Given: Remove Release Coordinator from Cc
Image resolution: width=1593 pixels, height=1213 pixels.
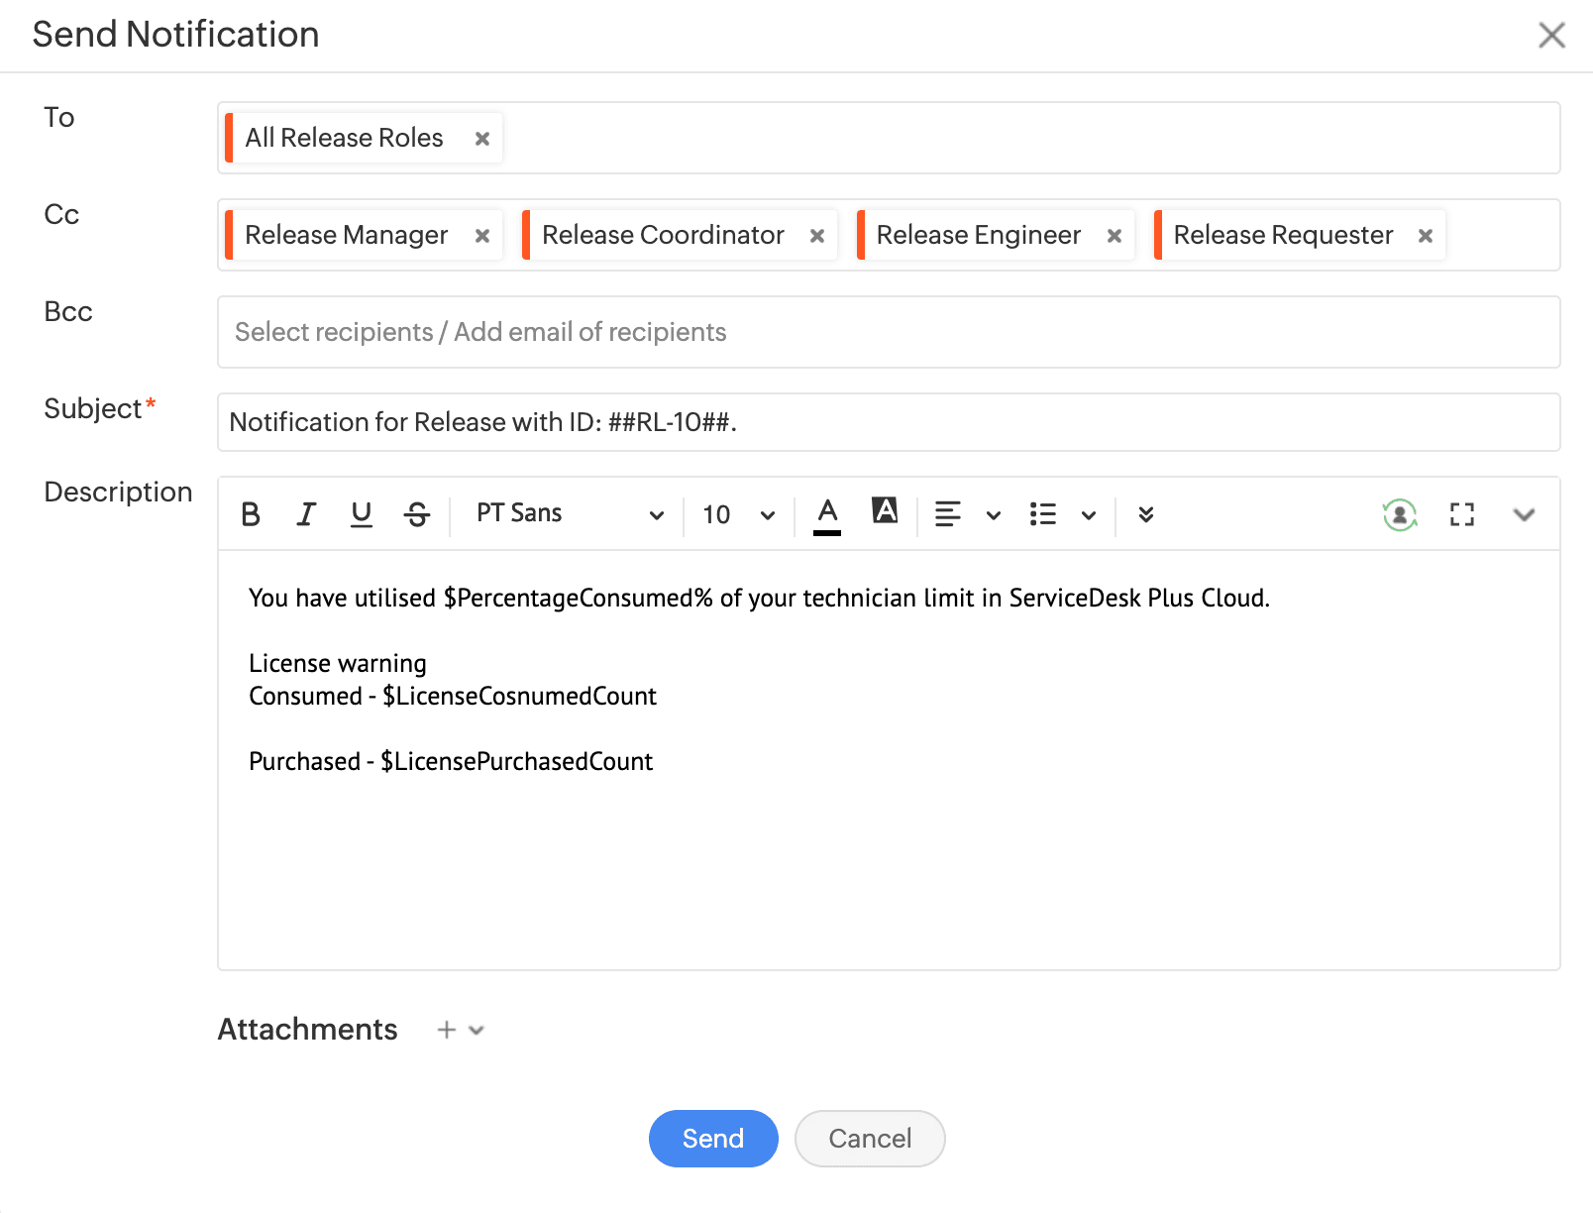Looking at the screenshot, I should (x=817, y=236).
